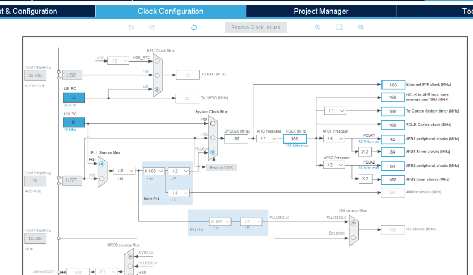This screenshot has width=473, height=275.
Task: Click the To RTC (KHz) value box
Action: (188, 75)
